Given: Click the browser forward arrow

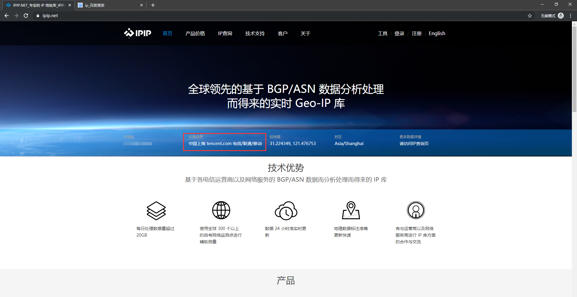Looking at the screenshot, I should pos(16,16).
